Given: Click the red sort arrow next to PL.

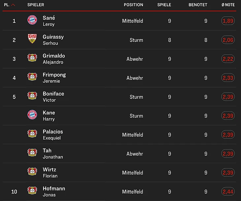Looking at the screenshot, I should coord(13,5).
